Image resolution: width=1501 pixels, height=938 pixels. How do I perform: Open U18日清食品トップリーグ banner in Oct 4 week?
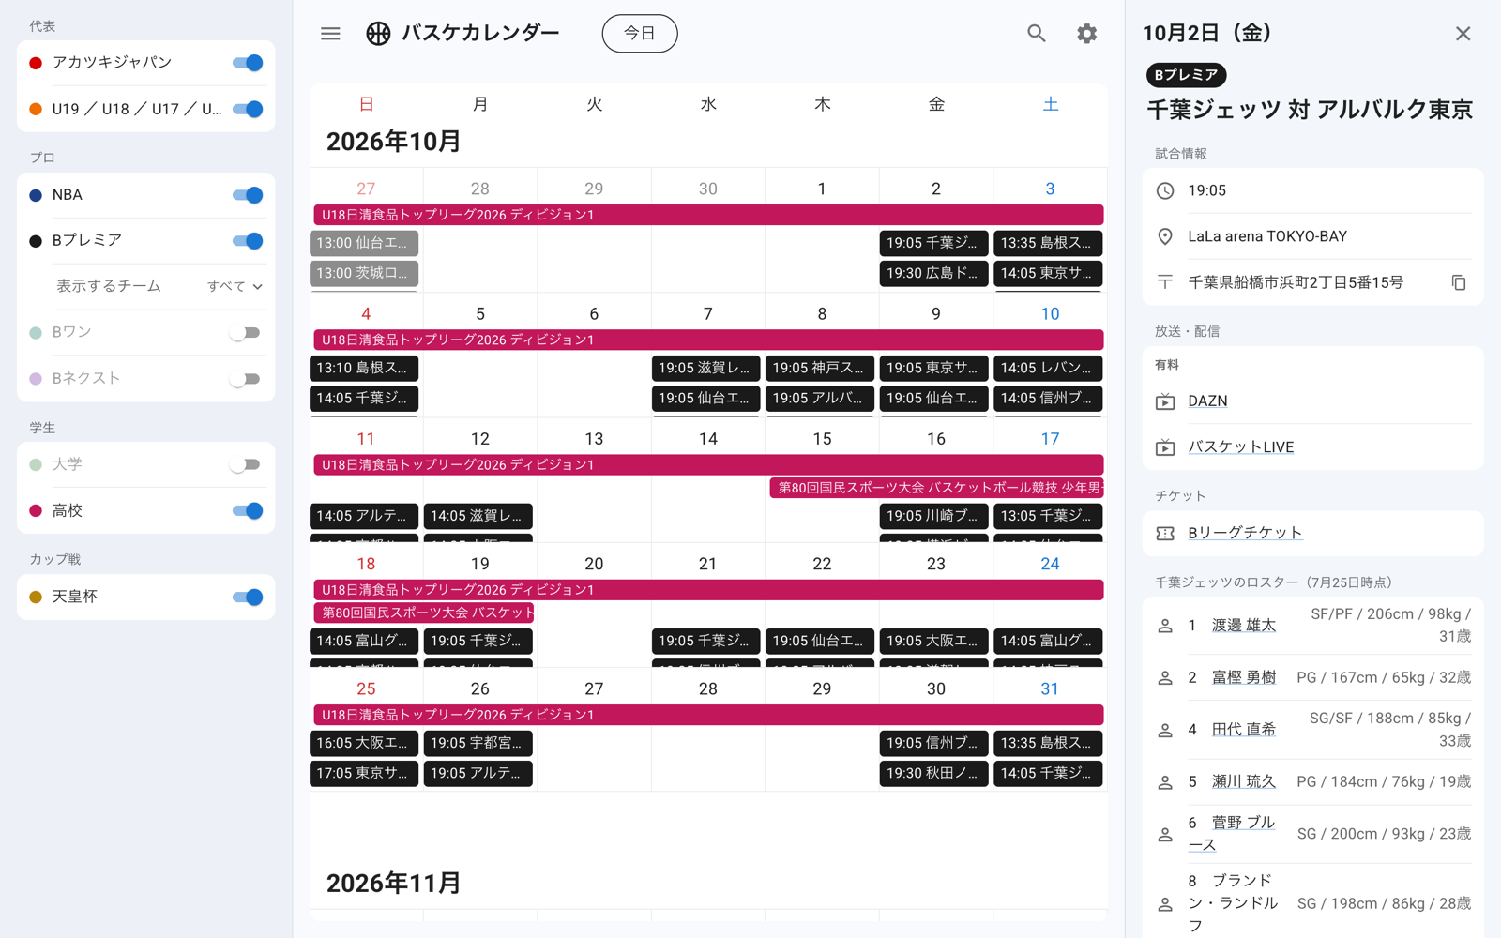coord(708,340)
